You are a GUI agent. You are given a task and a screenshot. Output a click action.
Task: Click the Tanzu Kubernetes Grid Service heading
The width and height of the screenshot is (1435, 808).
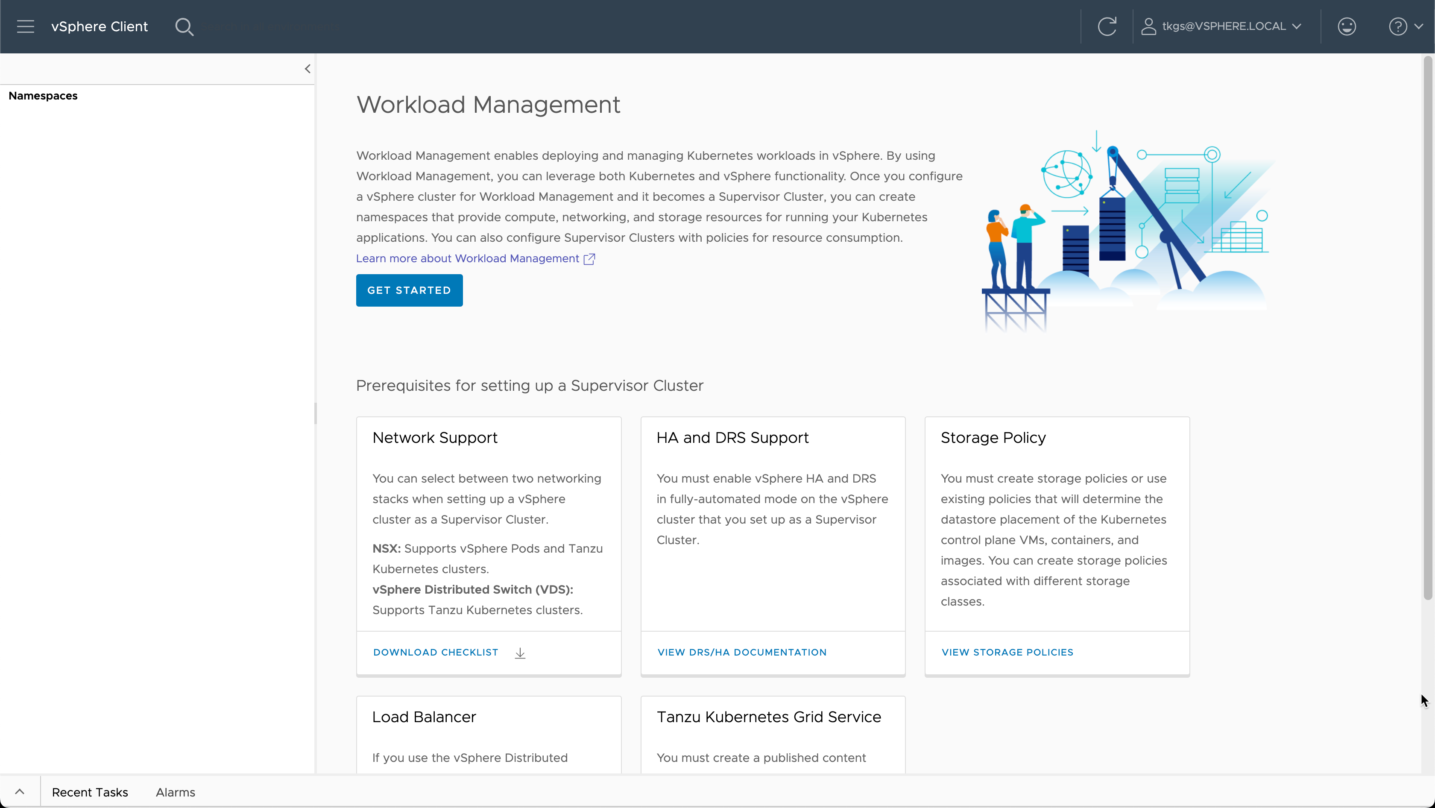(769, 717)
